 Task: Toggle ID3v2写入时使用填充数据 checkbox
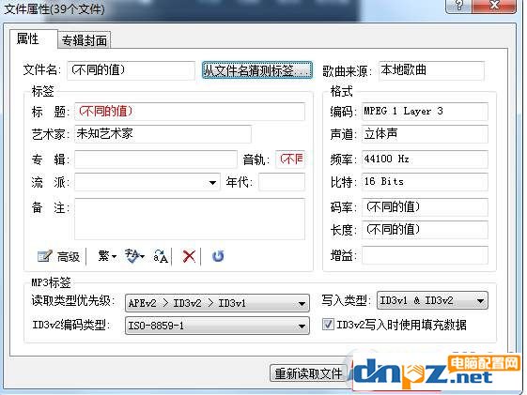tap(328, 325)
